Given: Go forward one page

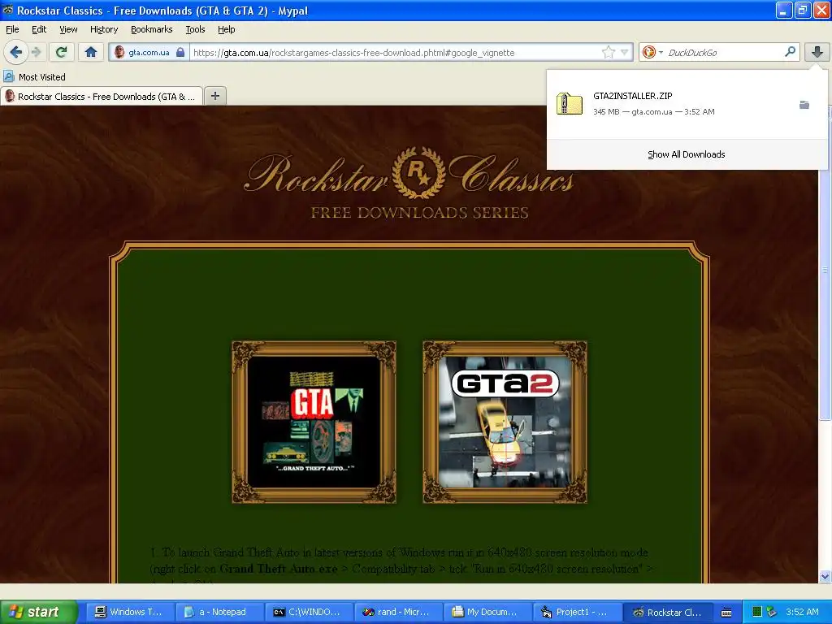Looking at the screenshot, I should point(37,52).
